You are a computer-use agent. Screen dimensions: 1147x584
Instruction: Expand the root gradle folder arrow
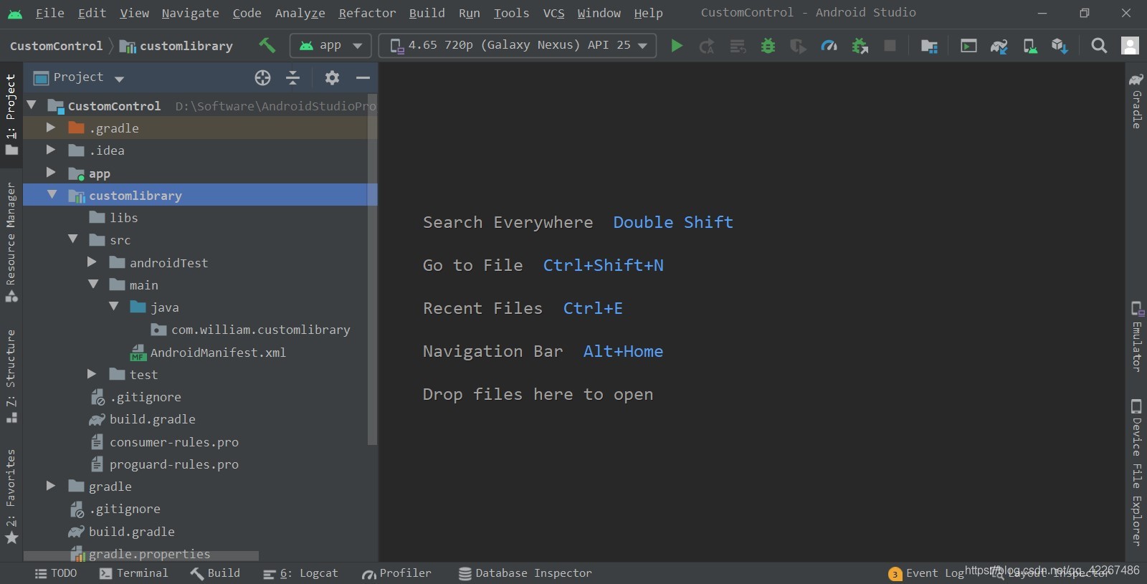tap(51, 486)
